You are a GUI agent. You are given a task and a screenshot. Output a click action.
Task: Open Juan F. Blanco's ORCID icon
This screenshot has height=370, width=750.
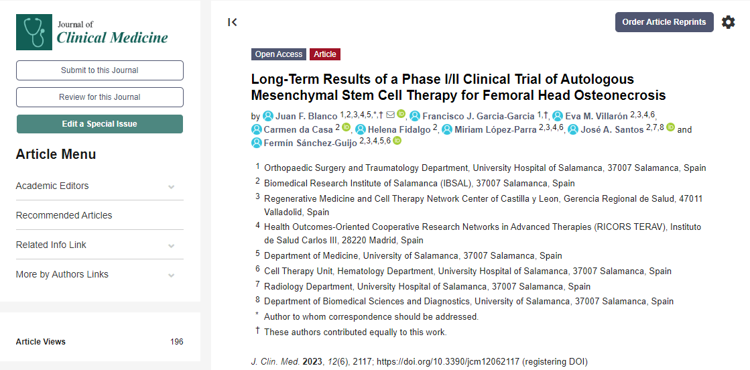tap(401, 115)
